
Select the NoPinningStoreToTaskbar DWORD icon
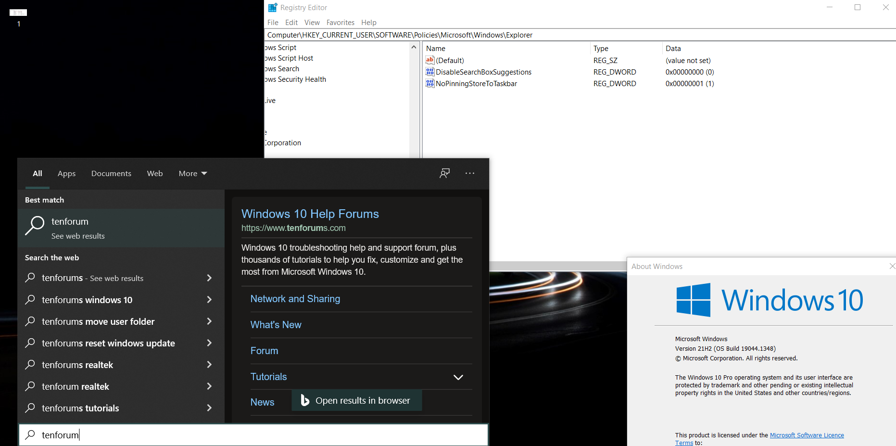(430, 83)
